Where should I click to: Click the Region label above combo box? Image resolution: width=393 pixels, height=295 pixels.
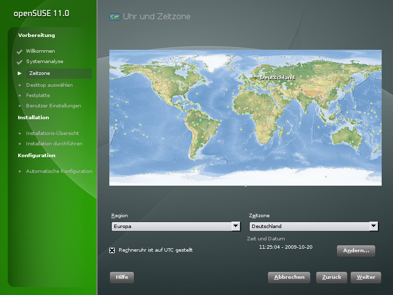pos(120,216)
